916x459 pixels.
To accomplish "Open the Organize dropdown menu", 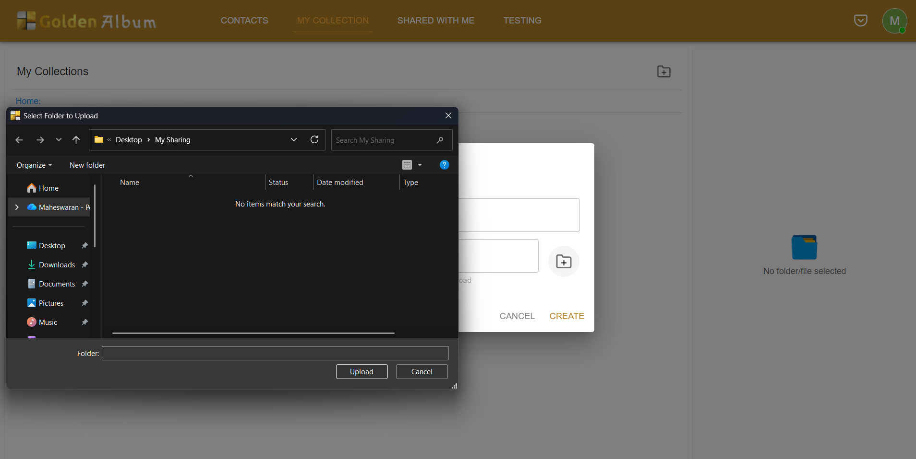I will 34,165.
